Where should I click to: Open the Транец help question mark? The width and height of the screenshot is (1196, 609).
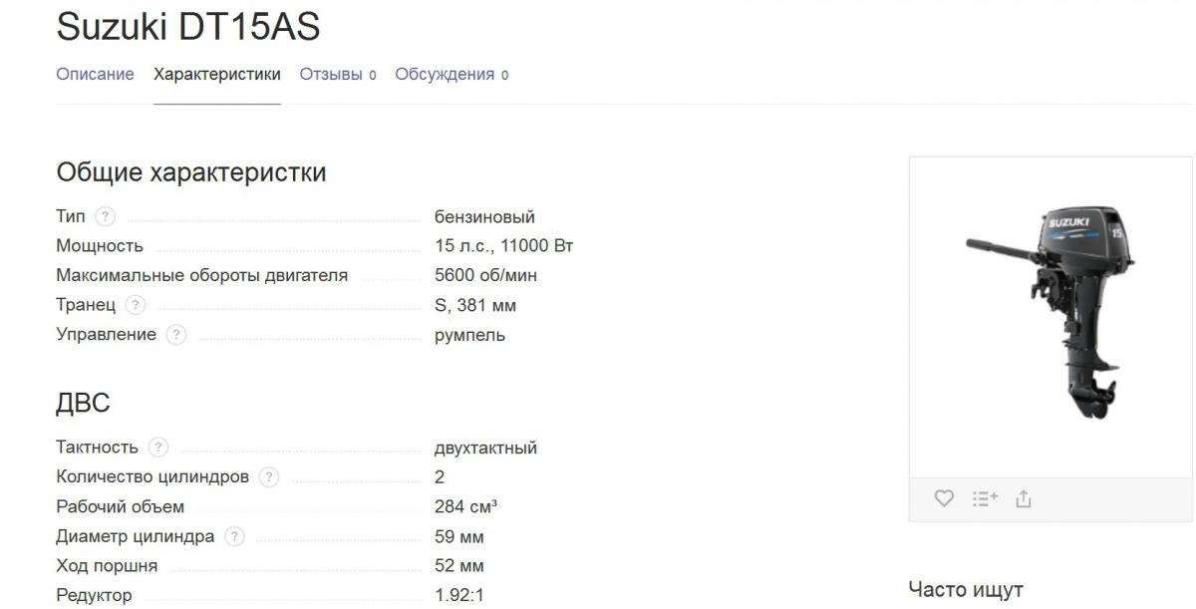(x=136, y=306)
